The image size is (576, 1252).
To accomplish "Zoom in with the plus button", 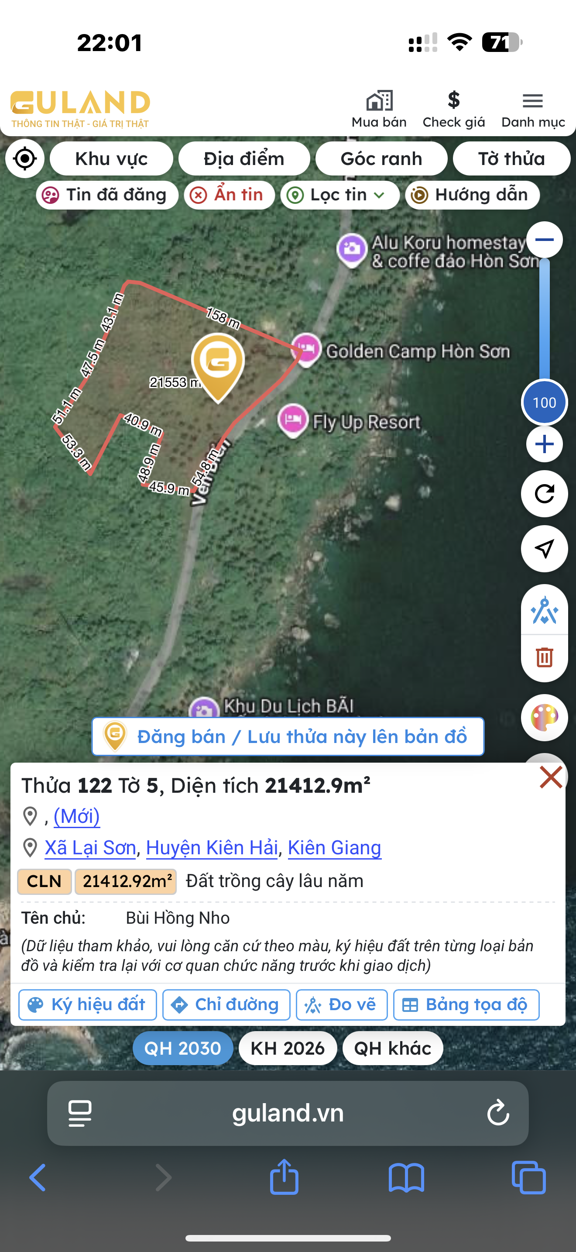I will coord(545,444).
